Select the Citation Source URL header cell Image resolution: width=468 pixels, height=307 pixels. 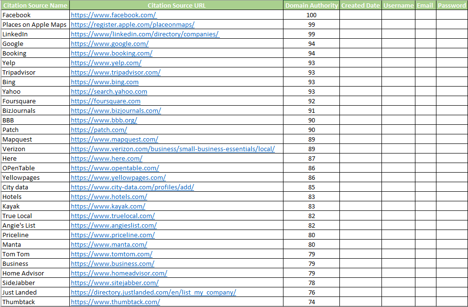pyautogui.click(x=176, y=5)
